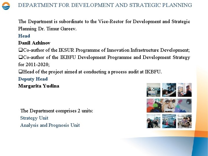This screenshot has height=156, width=208.
Task: Click the middle thumbnail in the top photo row
Action: (x=169, y=90)
